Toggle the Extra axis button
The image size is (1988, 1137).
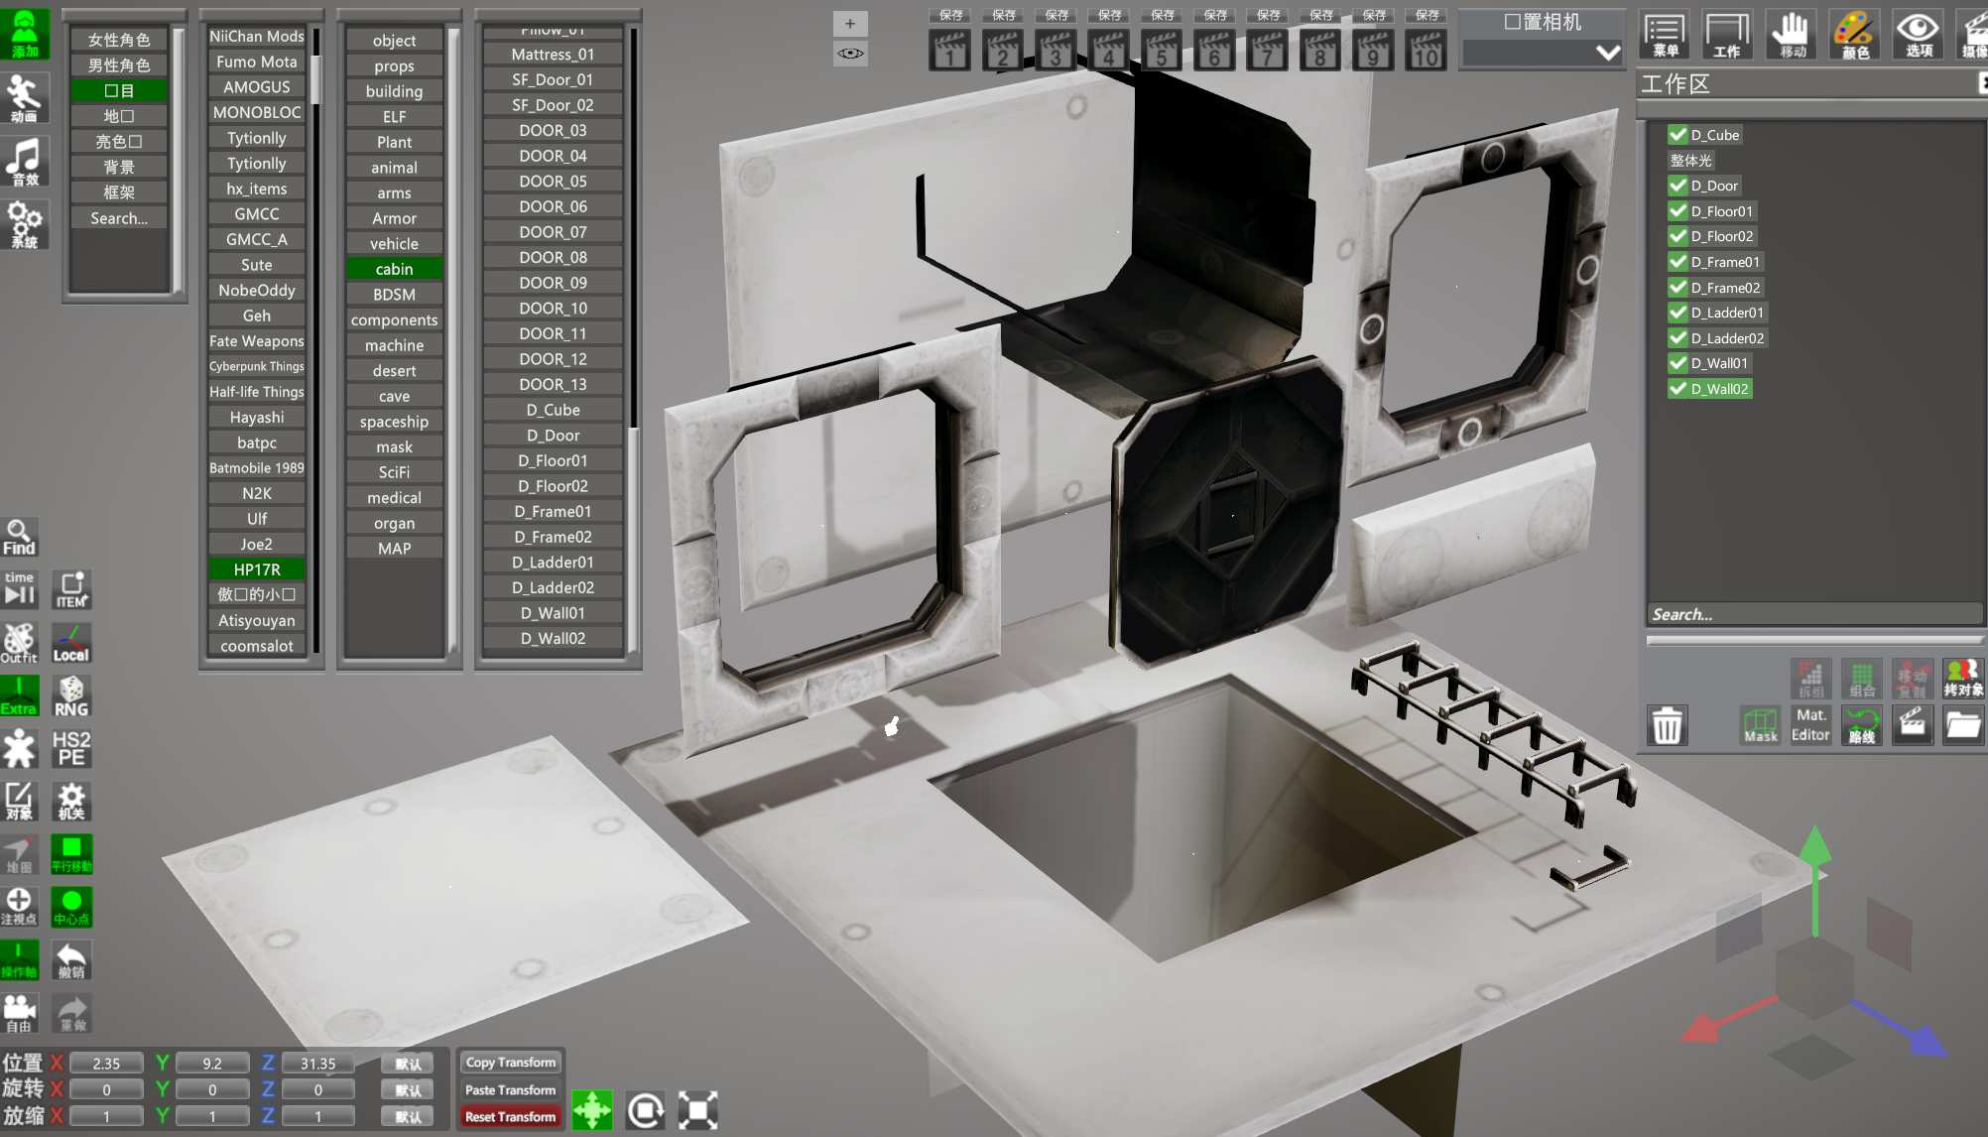pos(19,695)
